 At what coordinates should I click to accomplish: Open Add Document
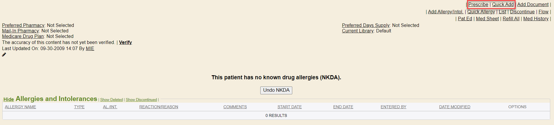pos(533,5)
